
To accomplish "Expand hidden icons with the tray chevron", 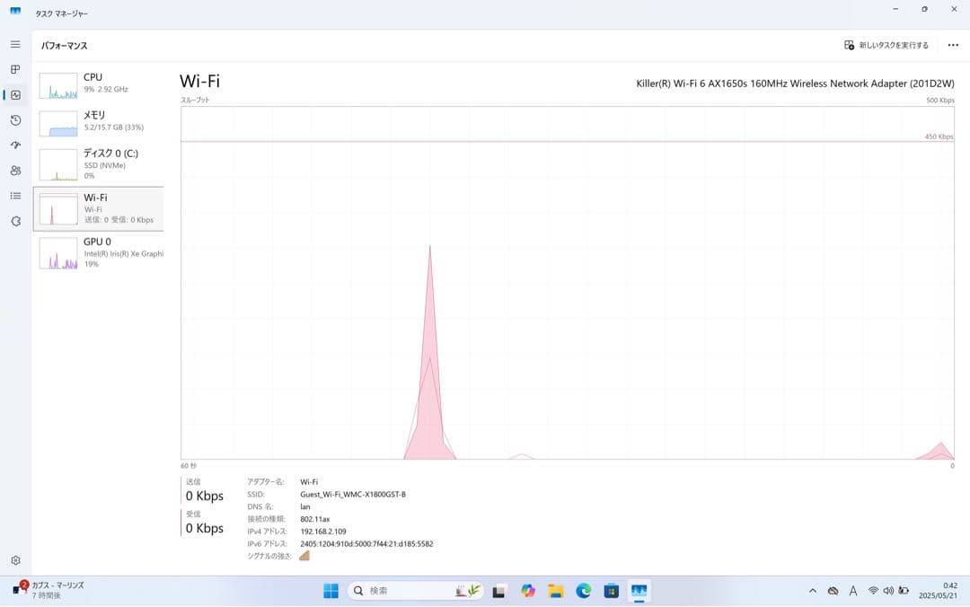I will (812, 591).
